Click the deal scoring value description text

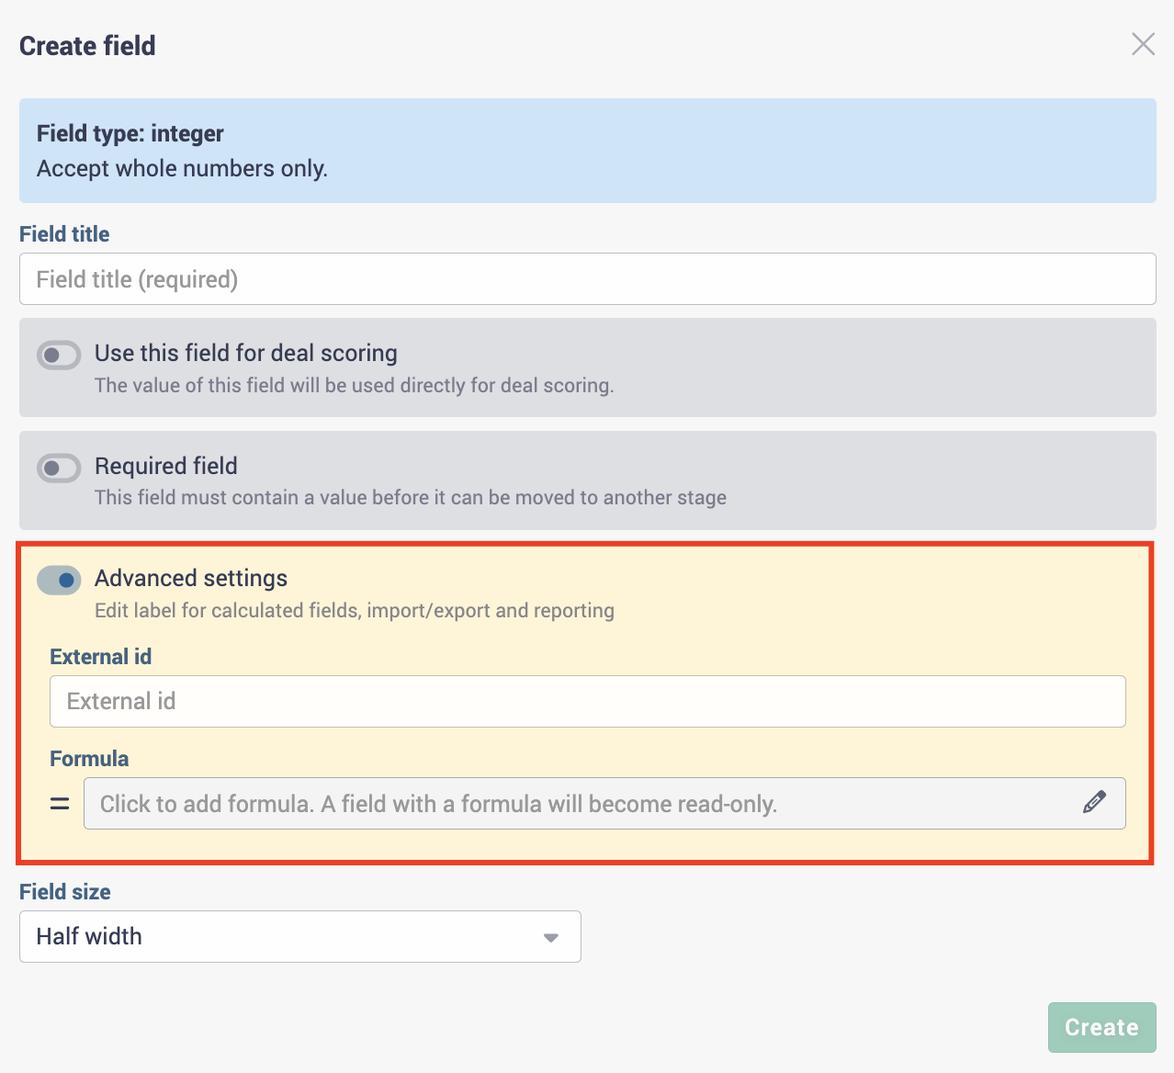tap(355, 386)
